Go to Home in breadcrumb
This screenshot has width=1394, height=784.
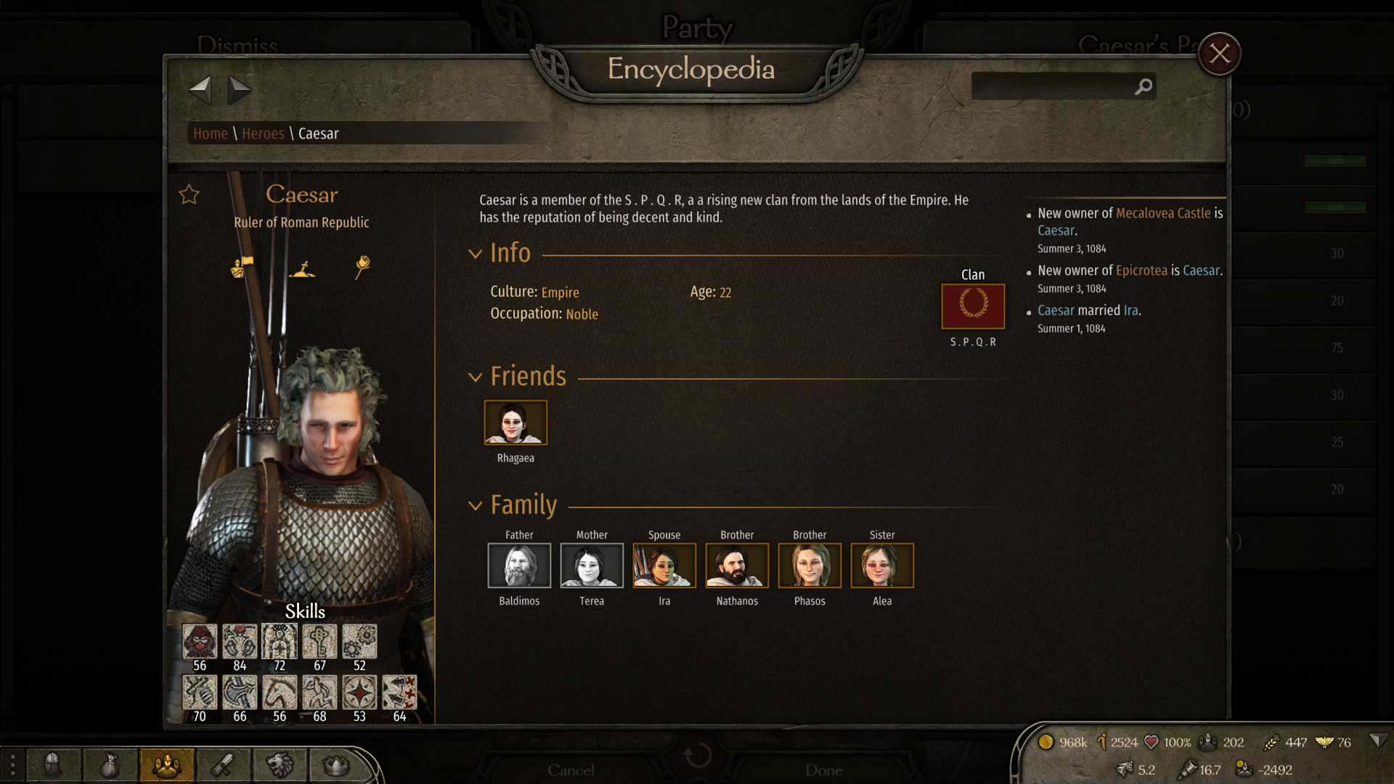211,134
